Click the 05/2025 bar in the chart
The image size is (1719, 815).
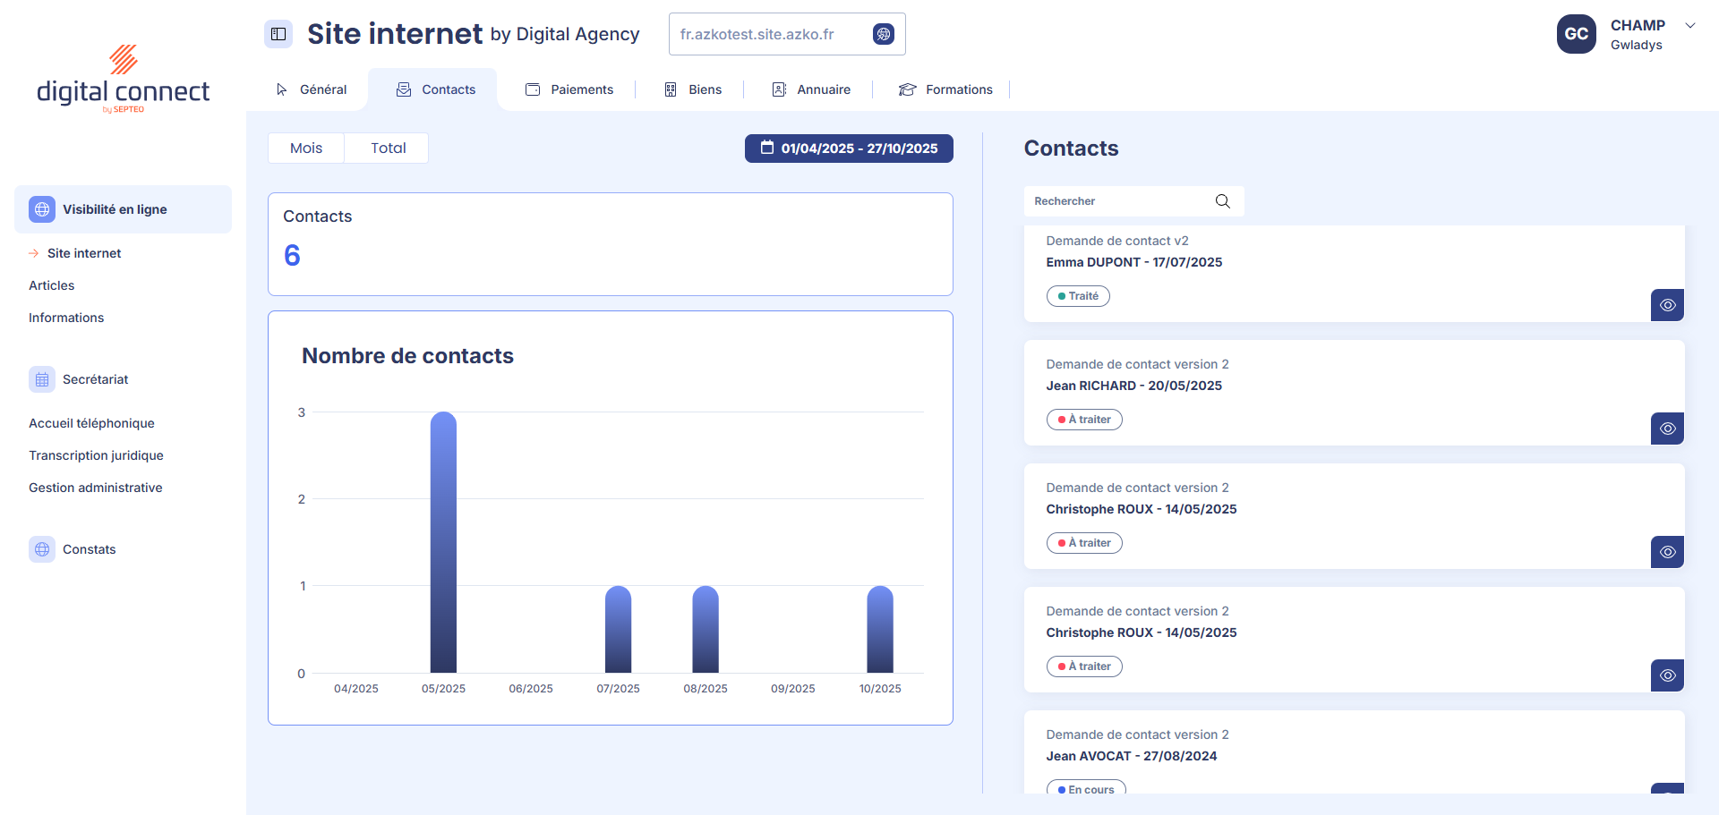point(443,542)
